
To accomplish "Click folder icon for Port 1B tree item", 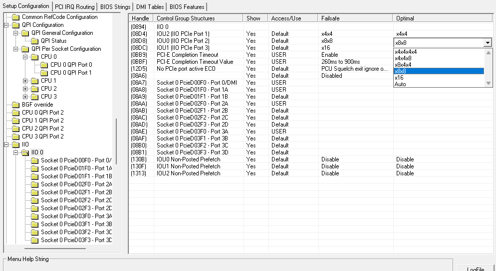I will (x=35, y=176).
